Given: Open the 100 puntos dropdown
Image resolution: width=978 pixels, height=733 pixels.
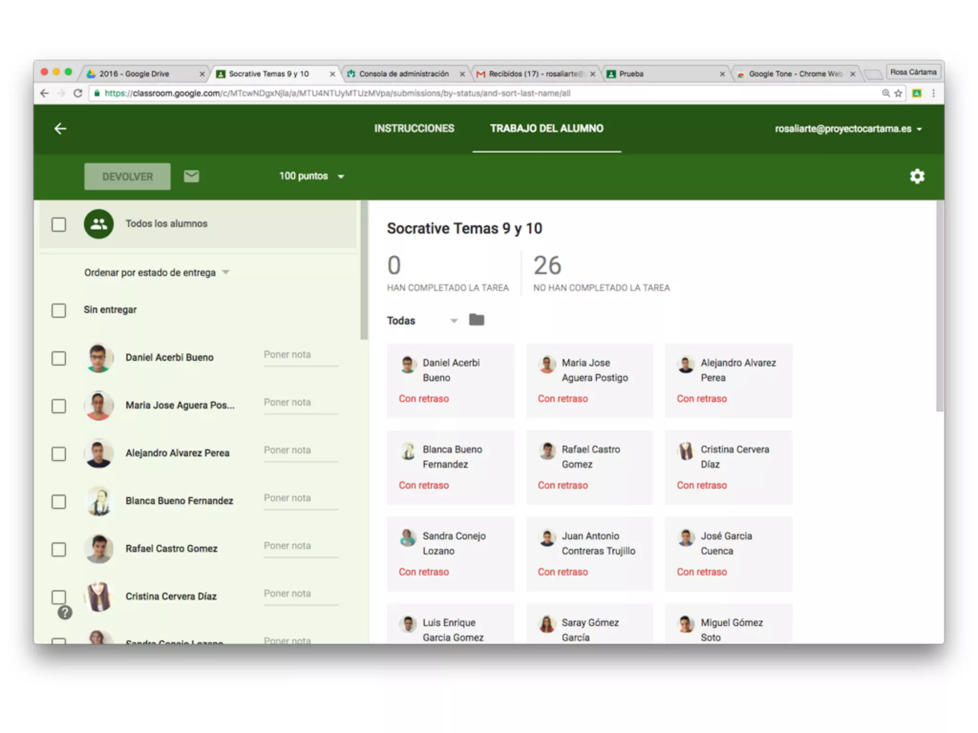Looking at the screenshot, I should click(311, 176).
